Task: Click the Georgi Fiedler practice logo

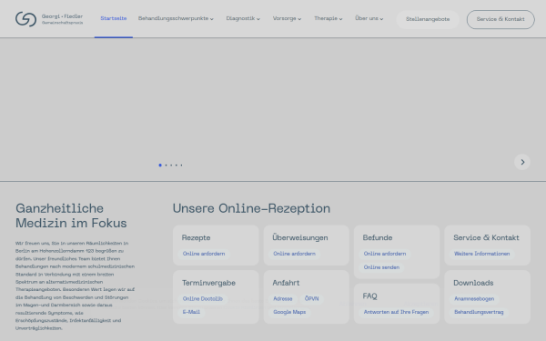Action: coord(49,19)
